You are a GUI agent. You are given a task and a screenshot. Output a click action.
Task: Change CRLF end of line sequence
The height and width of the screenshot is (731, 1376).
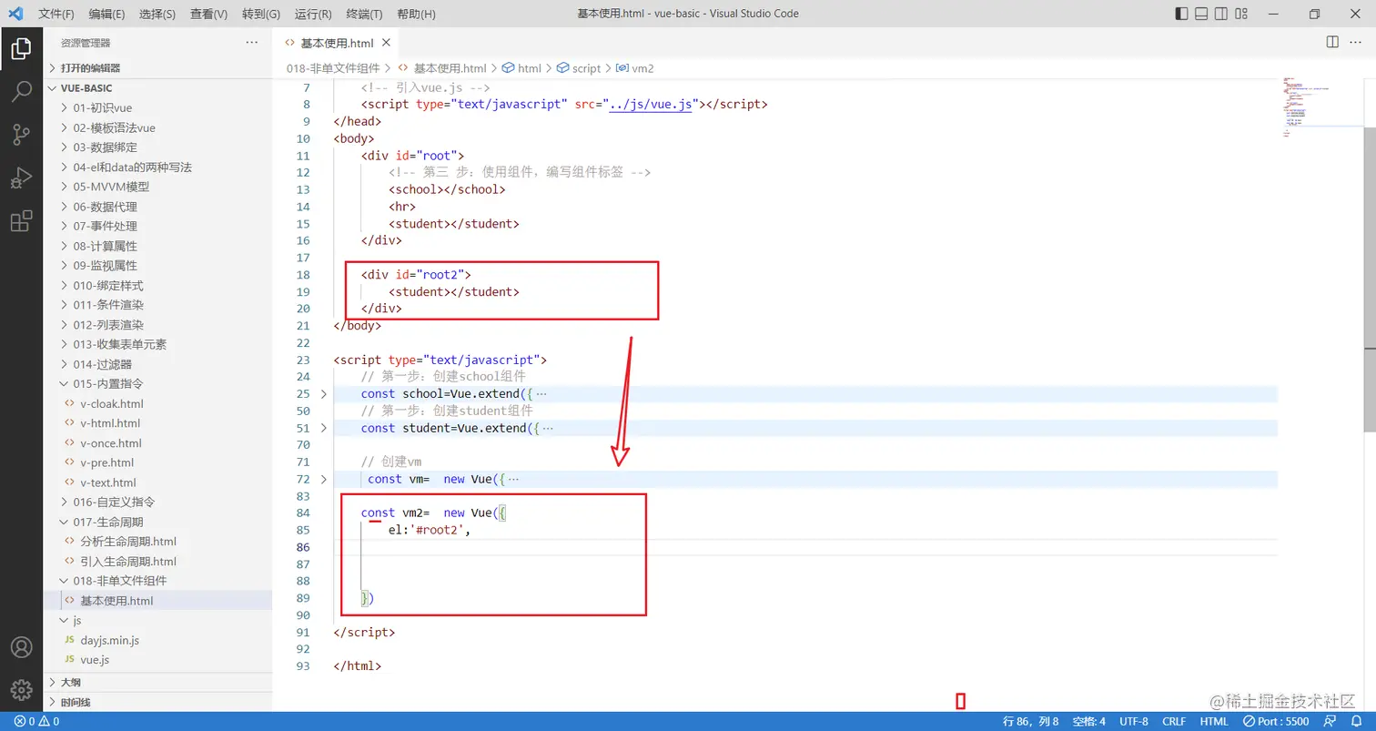click(1174, 721)
